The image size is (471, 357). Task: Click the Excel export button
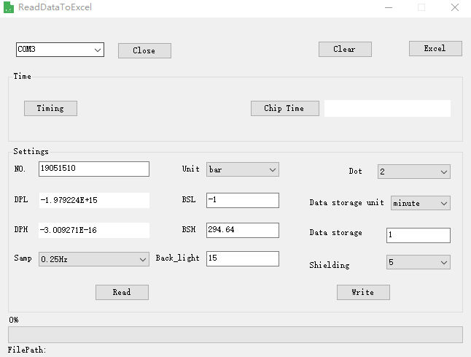point(435,48)
